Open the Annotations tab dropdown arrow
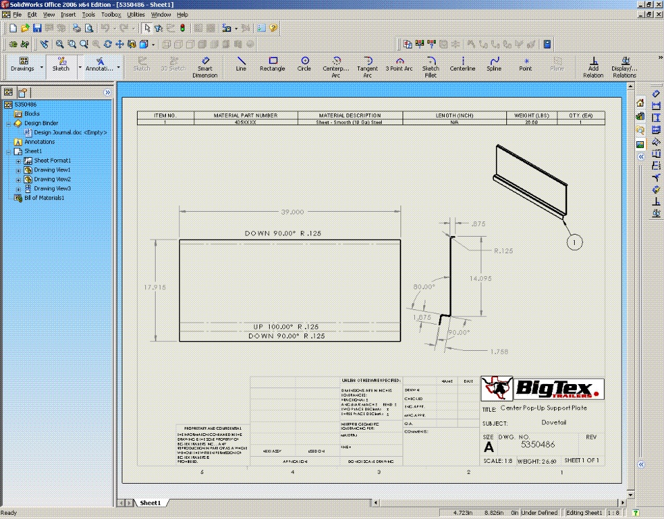 click(x=118, y=67)
